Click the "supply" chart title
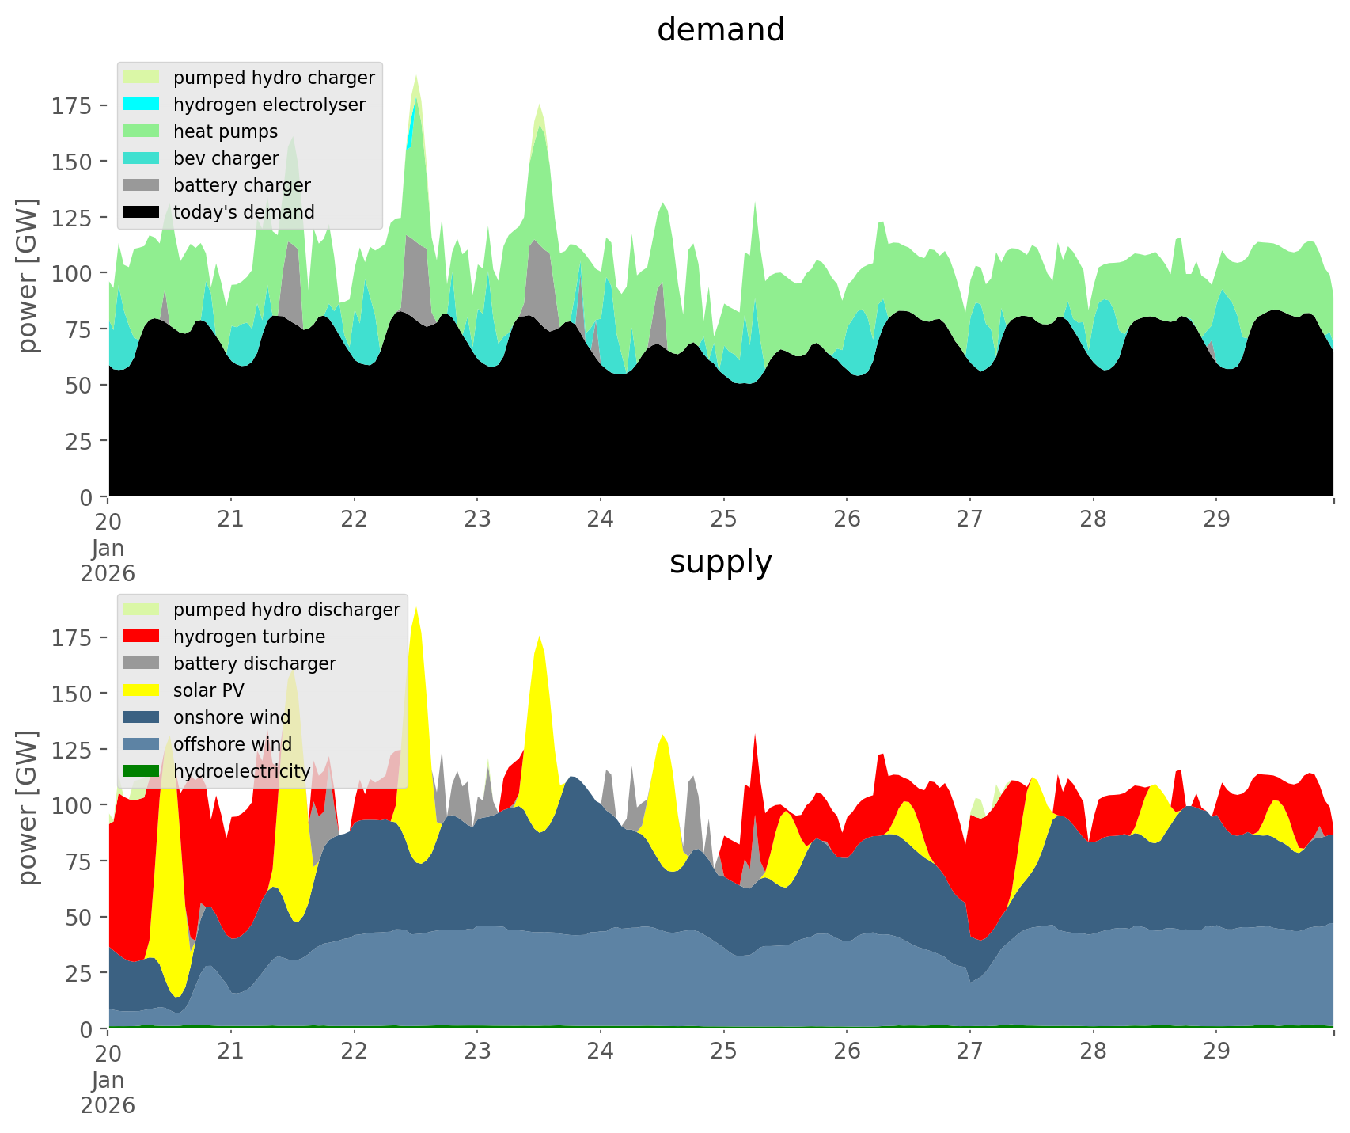This screenshot has width=1350, height=1133. tap(720, 562)
